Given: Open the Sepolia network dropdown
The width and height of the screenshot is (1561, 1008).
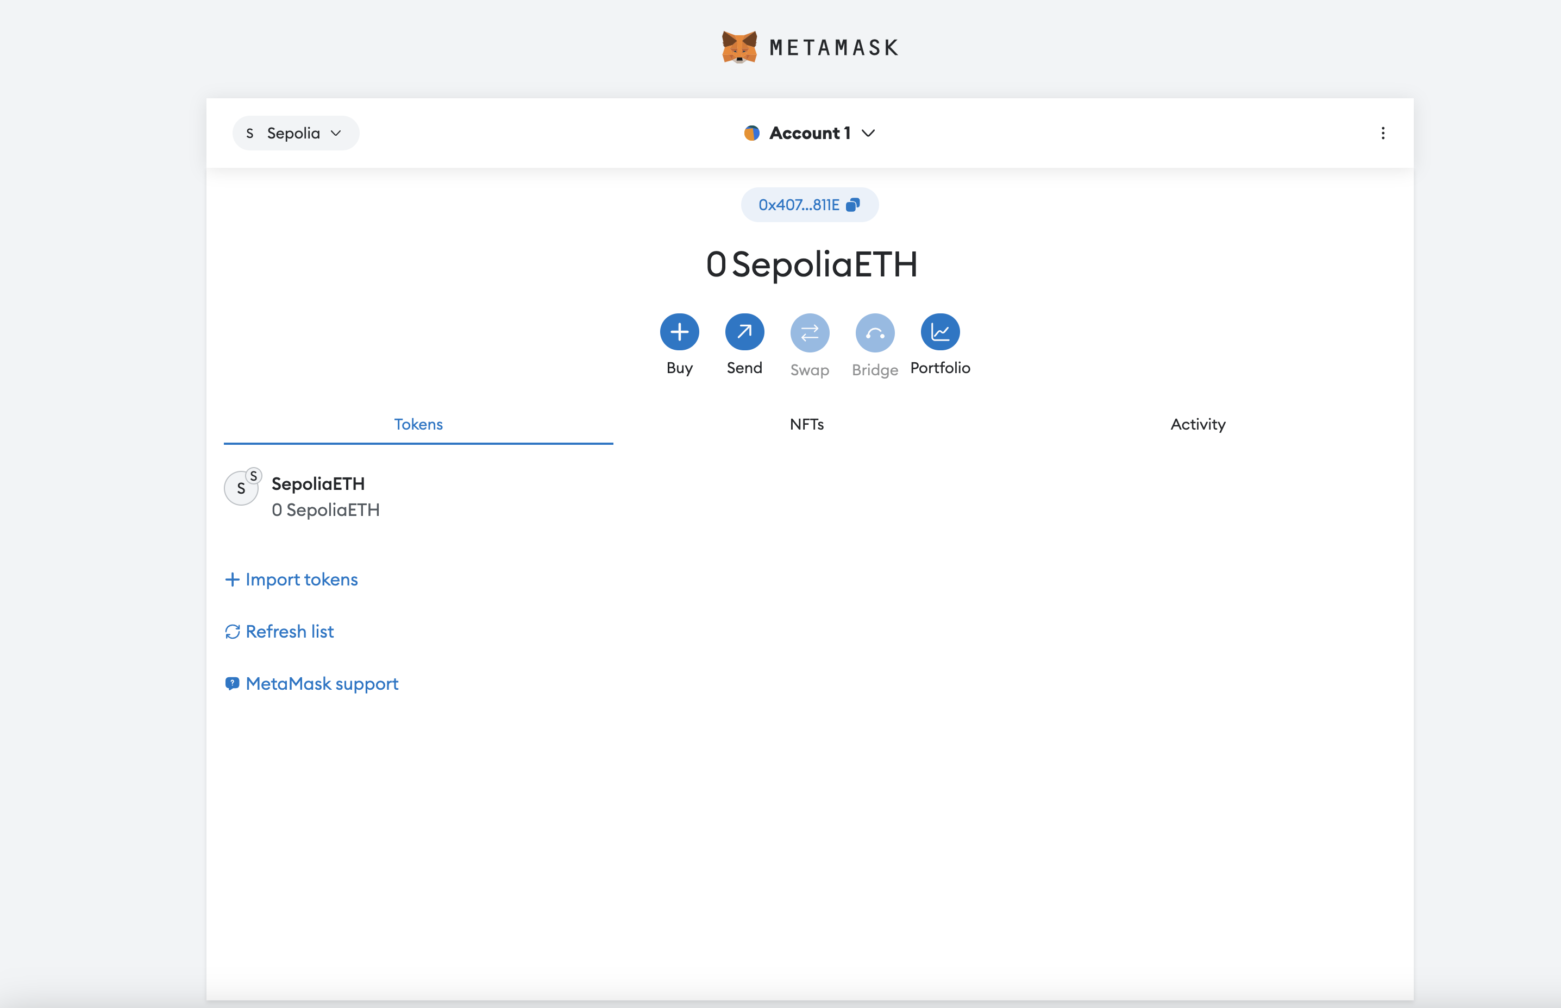Looking at the screenshot, I should click(x=296, y=134).
